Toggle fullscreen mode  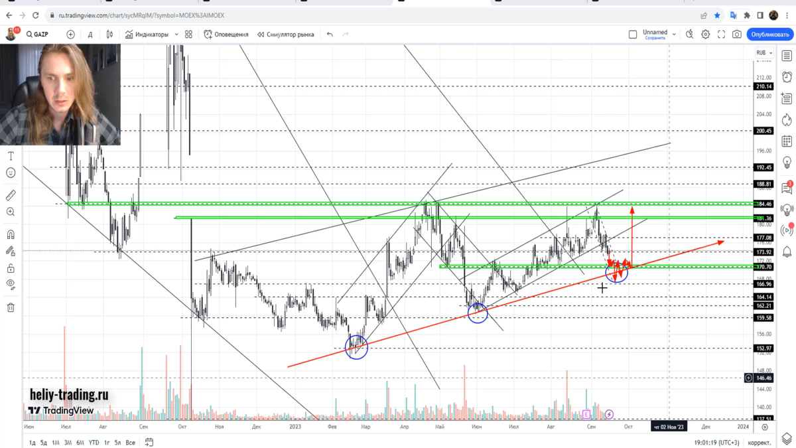[722, 35]
